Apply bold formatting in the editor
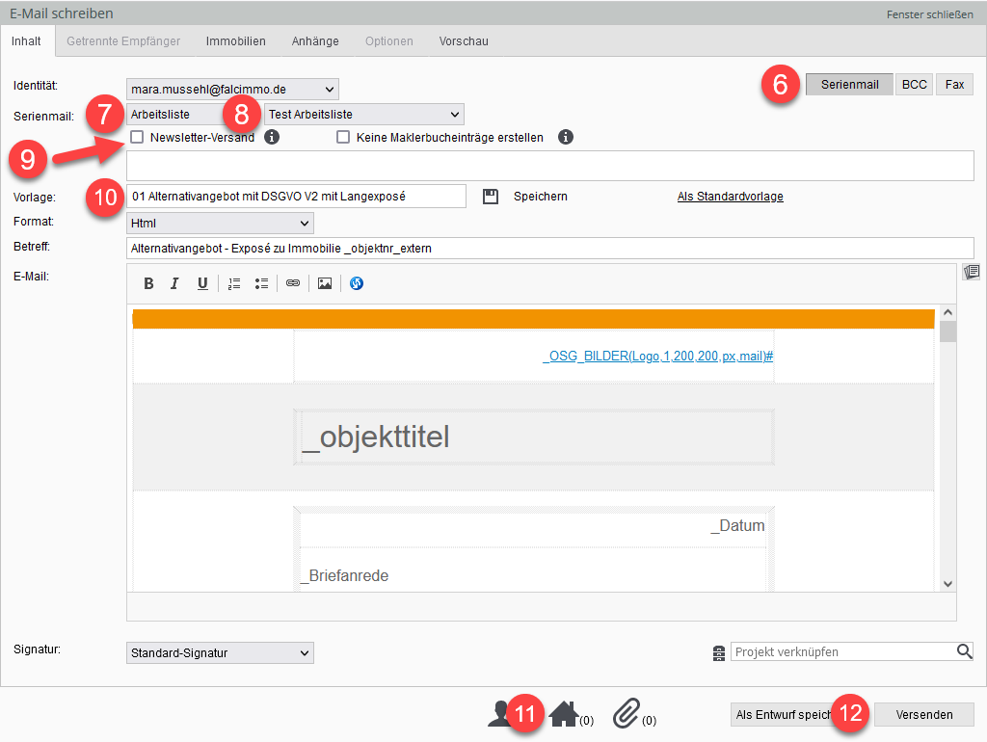 (x=148, y=283)
